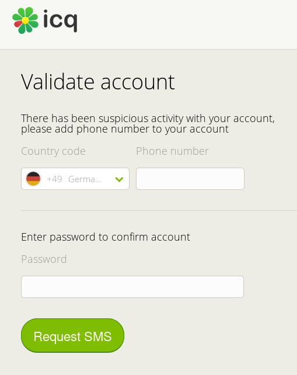This screenshot has width=297, height=375.
Task: Click the Country code label
Action: 53,151
